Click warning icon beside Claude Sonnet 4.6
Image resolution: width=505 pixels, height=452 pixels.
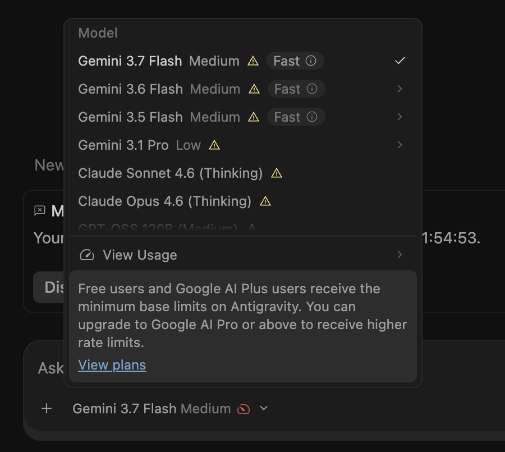point(276,173)
